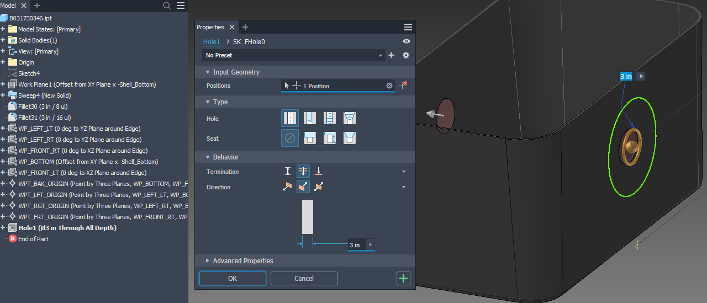Add a new browser tab next to Model
707x303 pixels.
[37, 6]
